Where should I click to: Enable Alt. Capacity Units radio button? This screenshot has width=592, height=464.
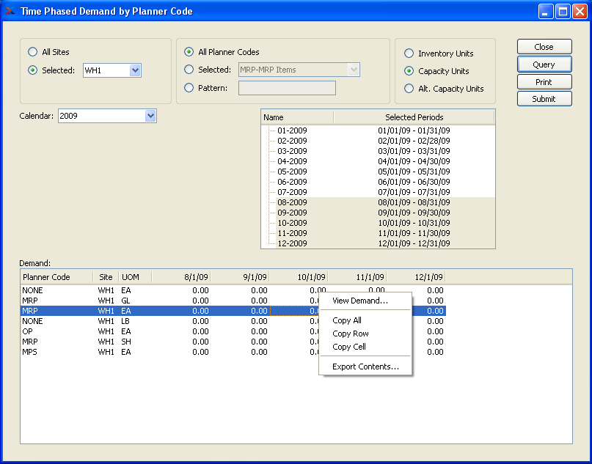tap(409, 89)
